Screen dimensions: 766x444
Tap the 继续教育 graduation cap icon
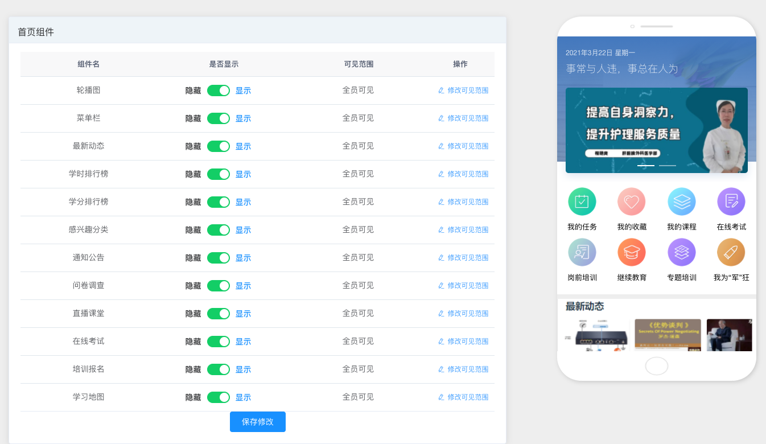point(632,252)
